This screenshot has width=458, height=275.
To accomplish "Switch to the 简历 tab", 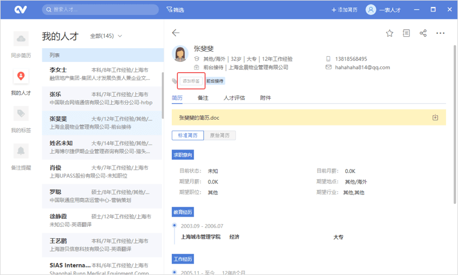I will (177, 98).
